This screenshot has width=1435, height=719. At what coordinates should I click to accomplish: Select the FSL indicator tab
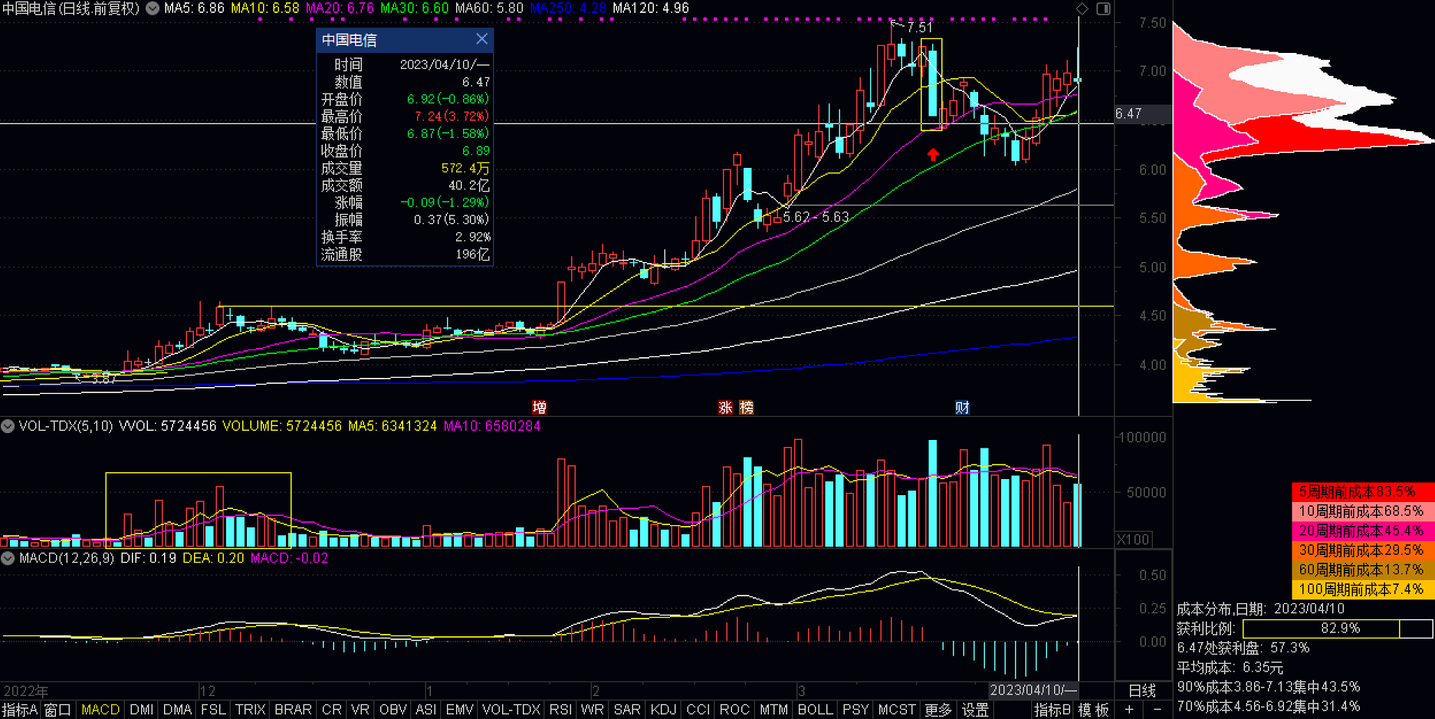click(213, 710)
